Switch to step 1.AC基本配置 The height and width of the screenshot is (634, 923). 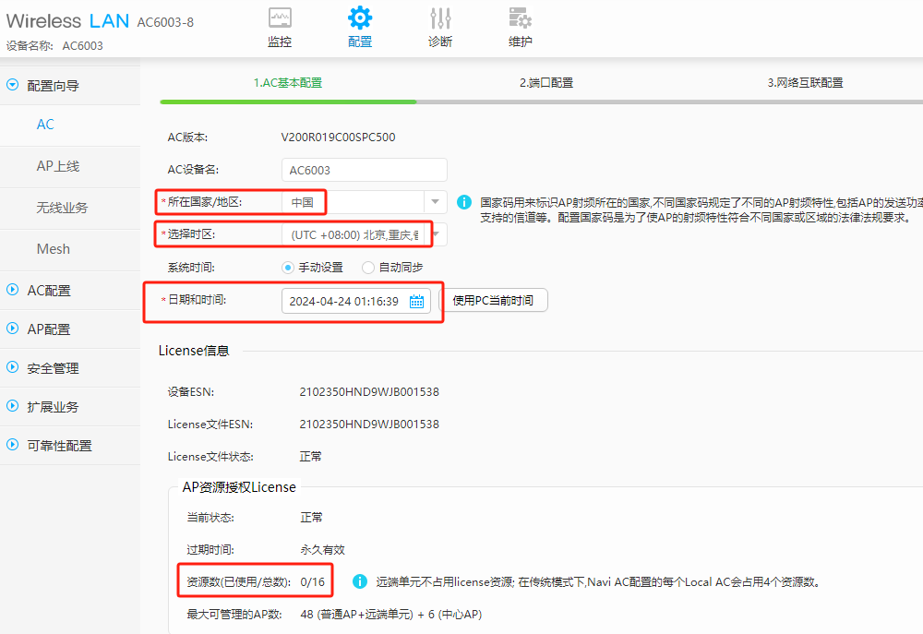[x=288, y=83]
